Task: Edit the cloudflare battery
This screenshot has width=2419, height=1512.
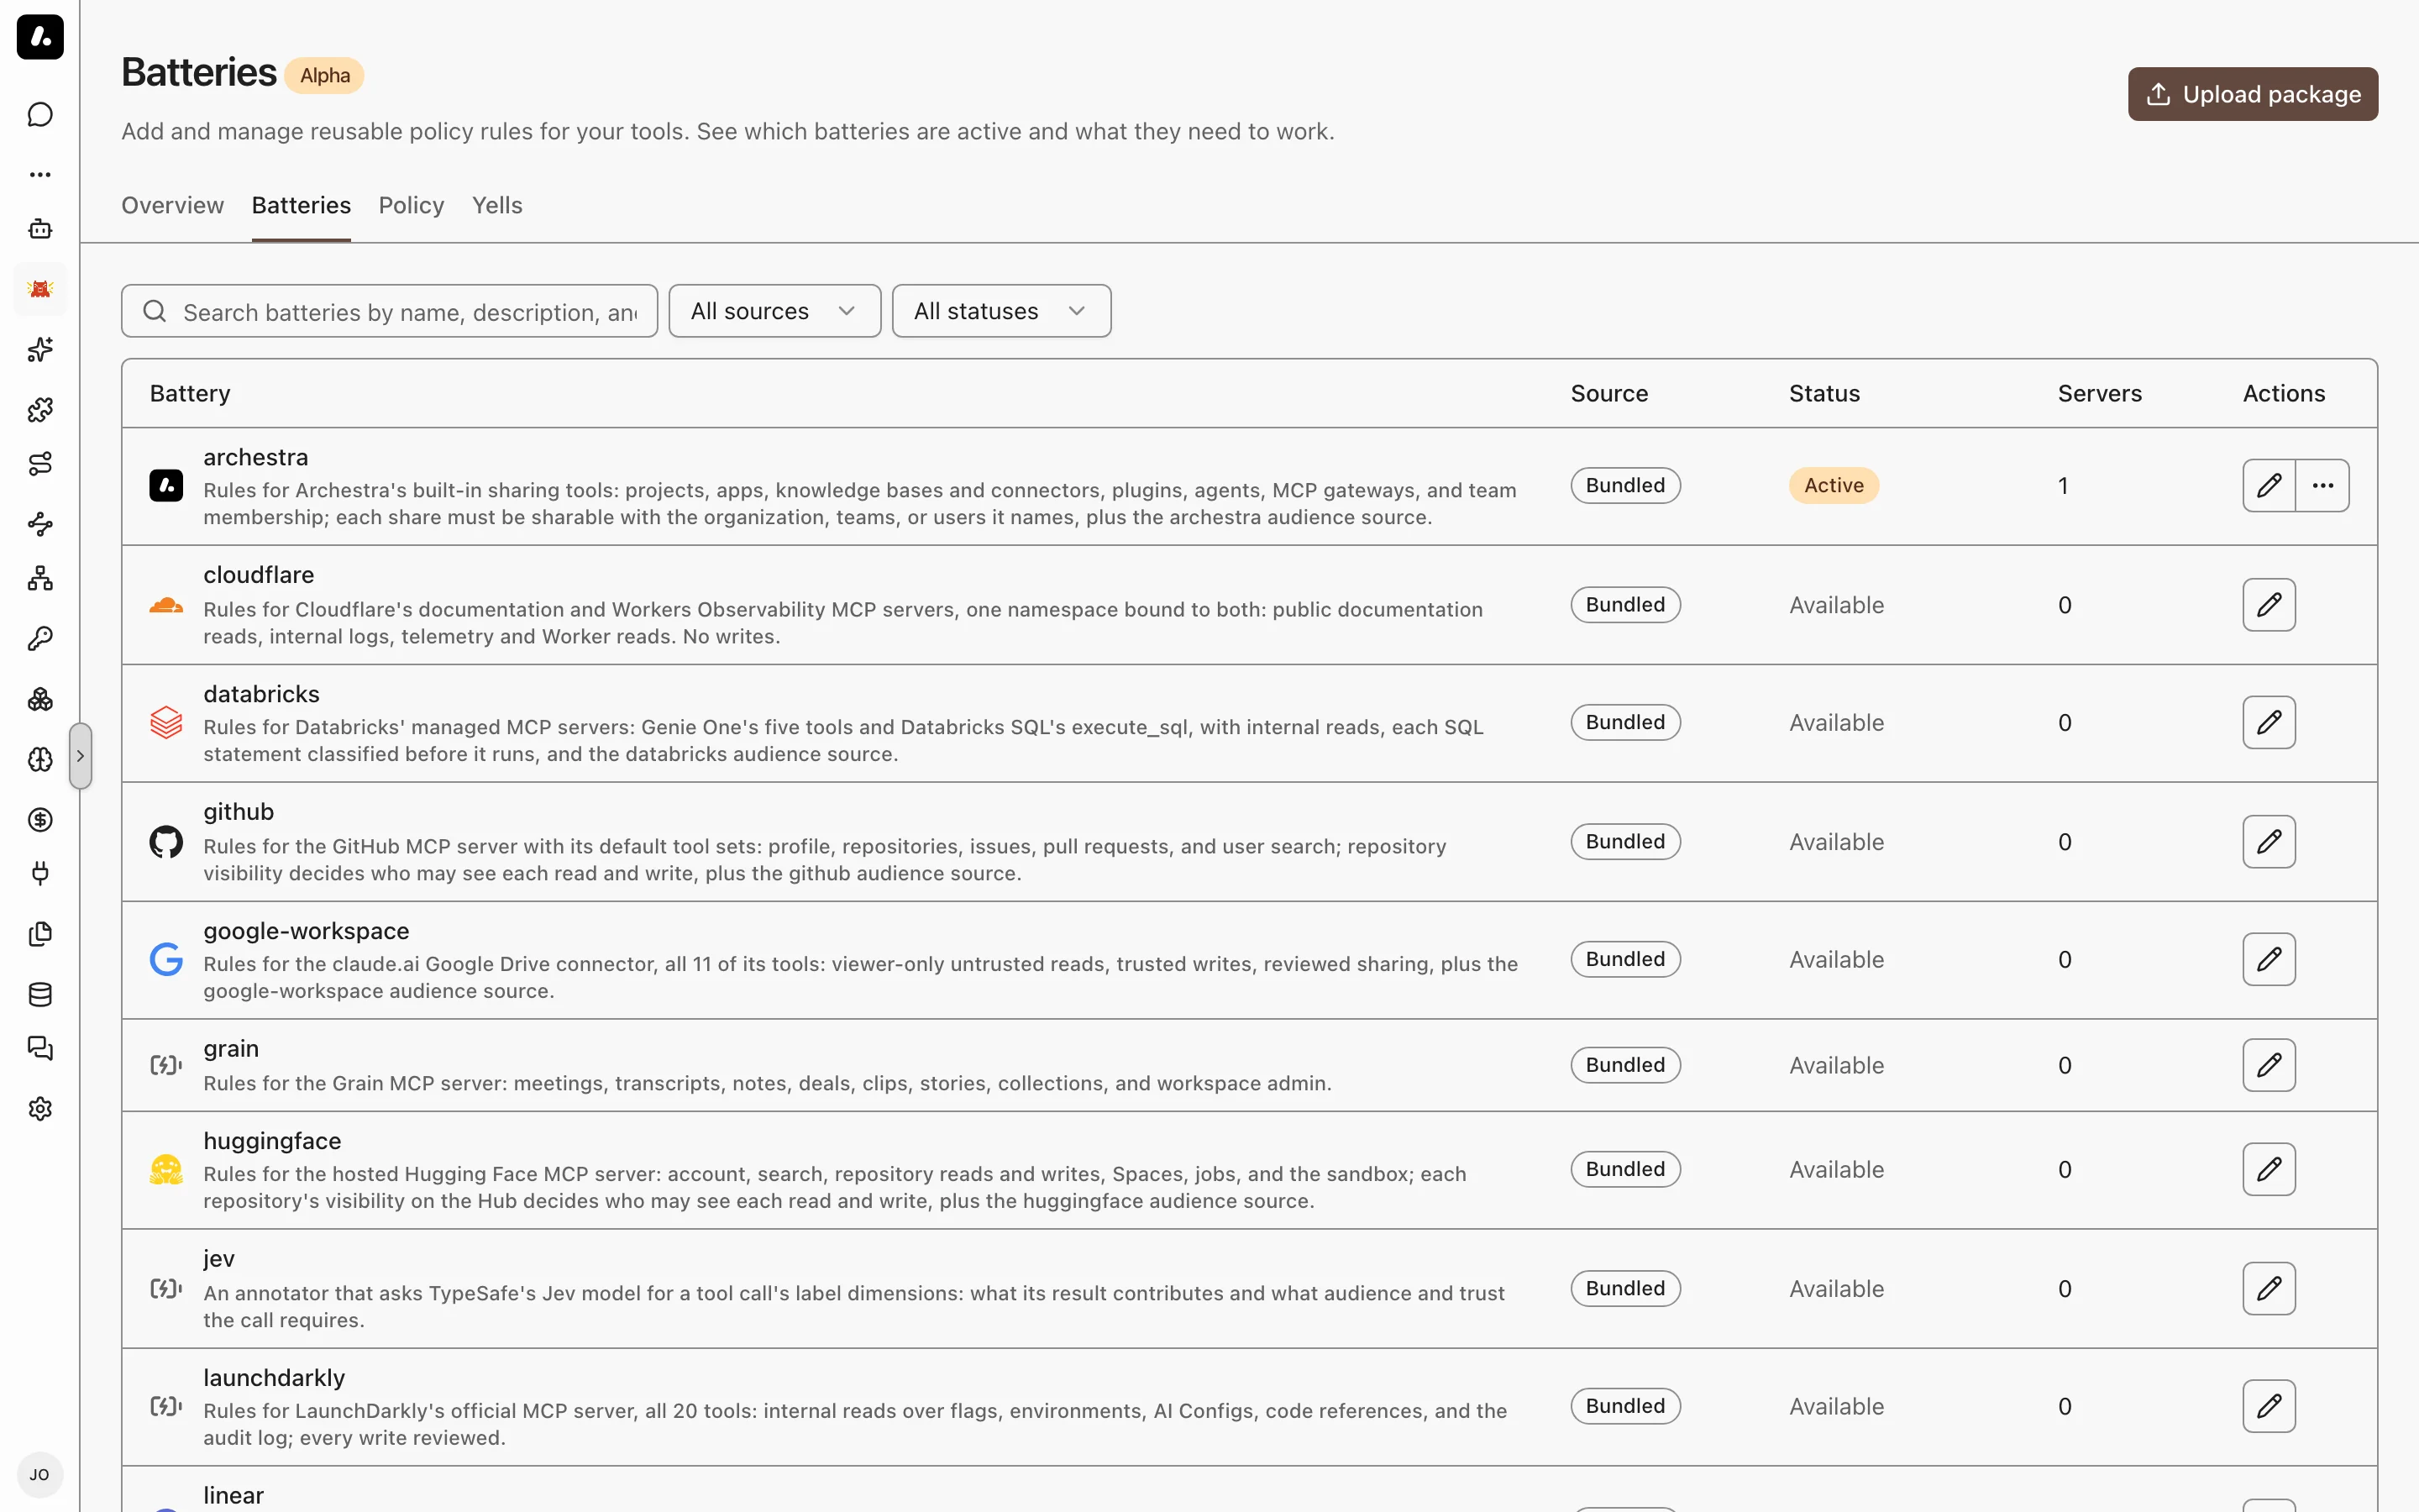Action: [2269, 605]
